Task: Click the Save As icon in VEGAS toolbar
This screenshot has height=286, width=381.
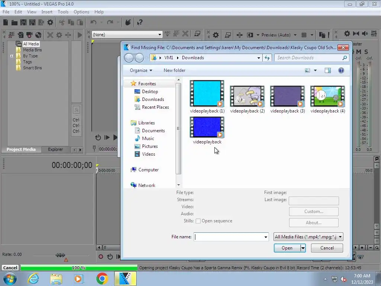Action: click(32, 22)
